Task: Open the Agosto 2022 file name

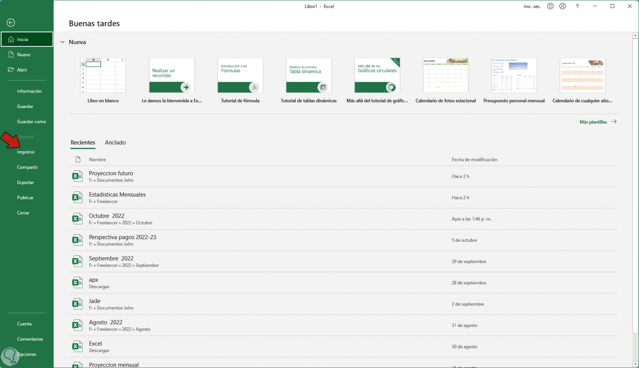Action: pos(106,322)
